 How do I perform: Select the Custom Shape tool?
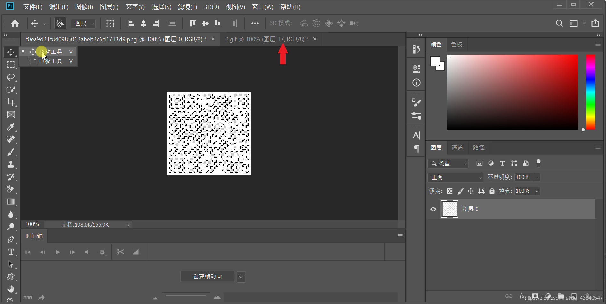point(11,277)
